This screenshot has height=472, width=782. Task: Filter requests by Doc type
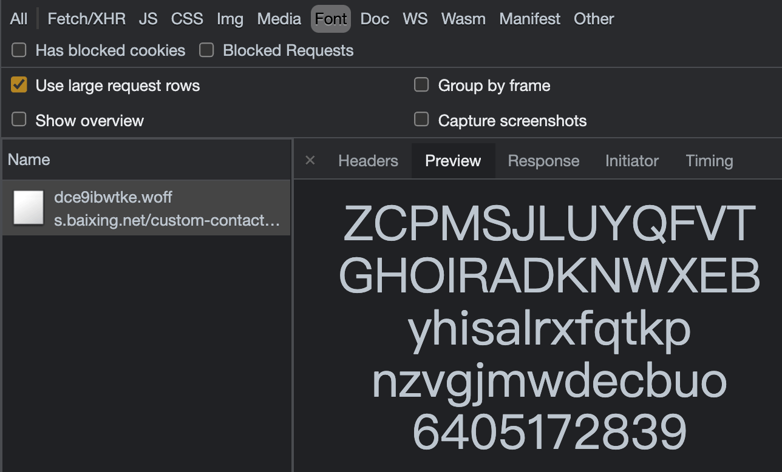pyautogui.click(x=375, y=19)
